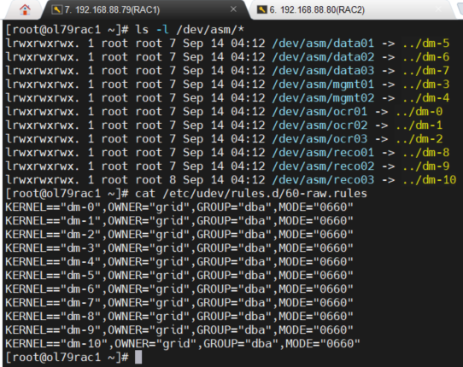Click the KERNEL=="dm-6" rule line

179,288
